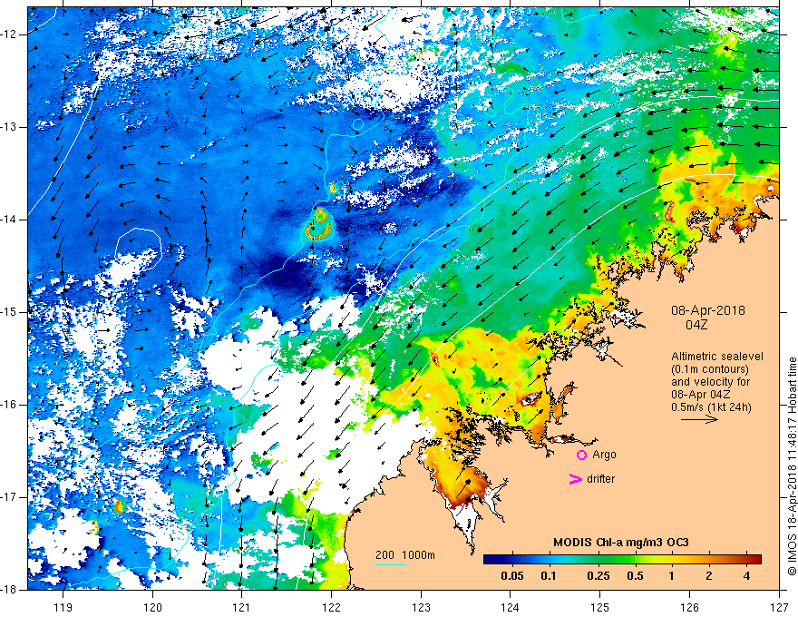The width and height of the screenshot is (798, 617).
Task: Click the '0.5' colorbar tick label
Action: tap(635, 576)
